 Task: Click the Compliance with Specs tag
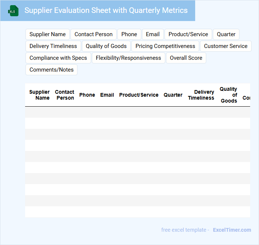point(58,58)
